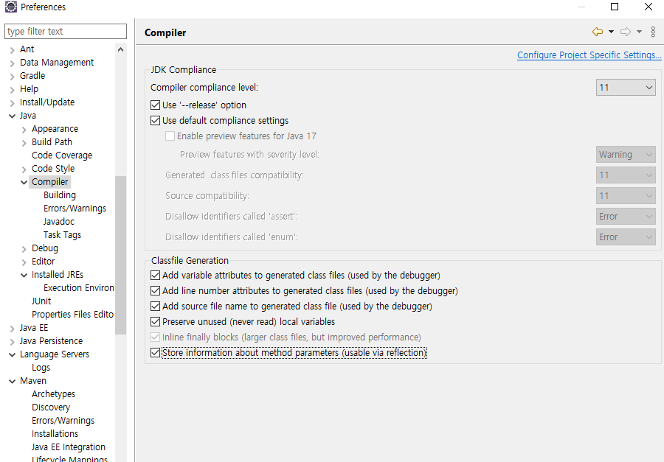Open Compiler Errors/Warnings page

pos(75,209)
